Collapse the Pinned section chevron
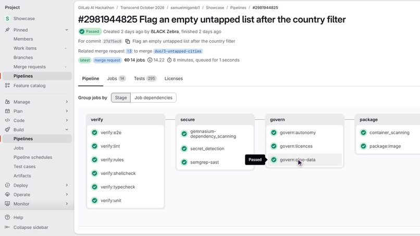Screen dimensions: 420x236 67,30
